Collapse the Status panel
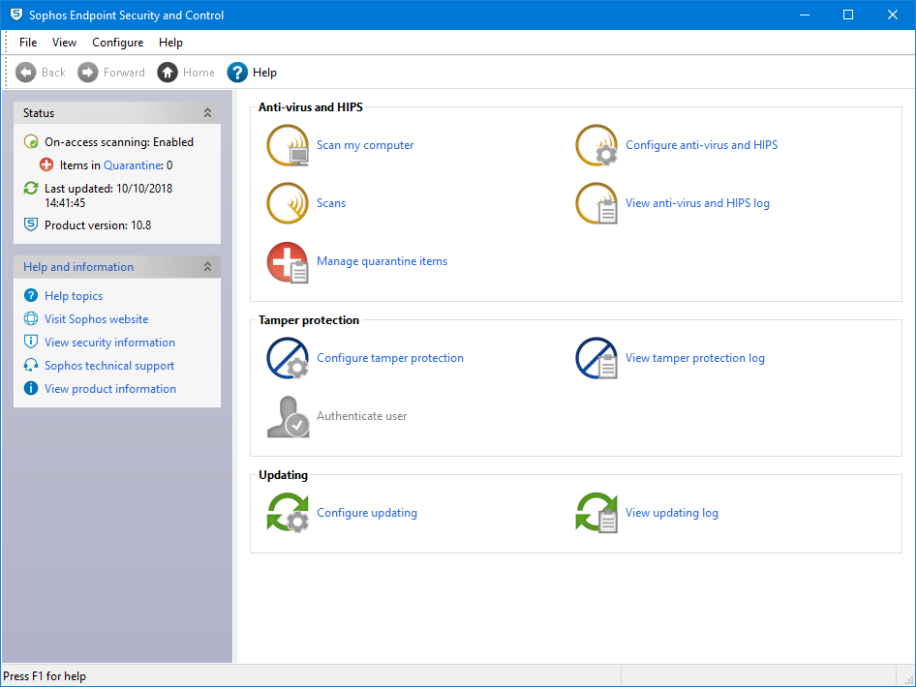 (x=207, y=113)
